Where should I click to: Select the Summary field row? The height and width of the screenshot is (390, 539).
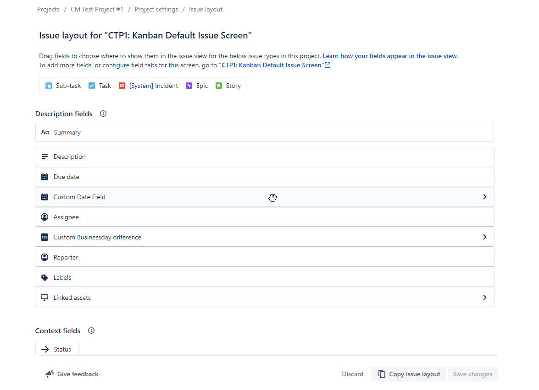(264, 132)
